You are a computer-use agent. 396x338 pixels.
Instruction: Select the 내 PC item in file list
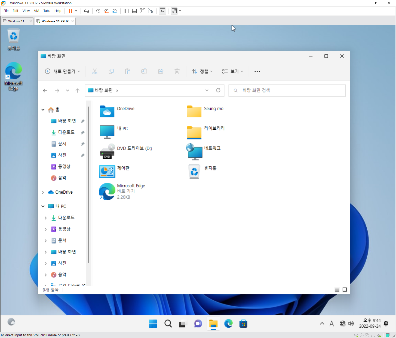coord(114,132)
